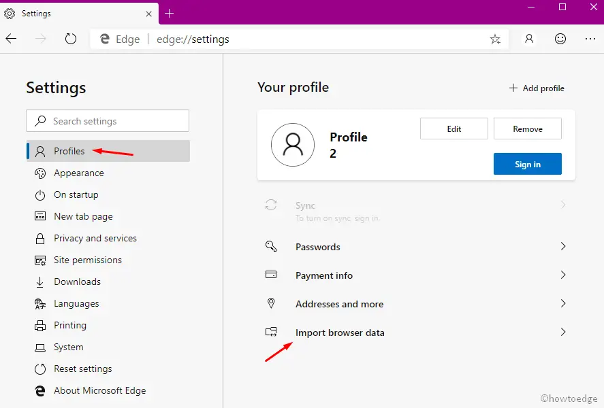Image resolution: width=604 pixels, height=408 pixels.
Task: Click the browser refresh icon
Action: [71, 39]
